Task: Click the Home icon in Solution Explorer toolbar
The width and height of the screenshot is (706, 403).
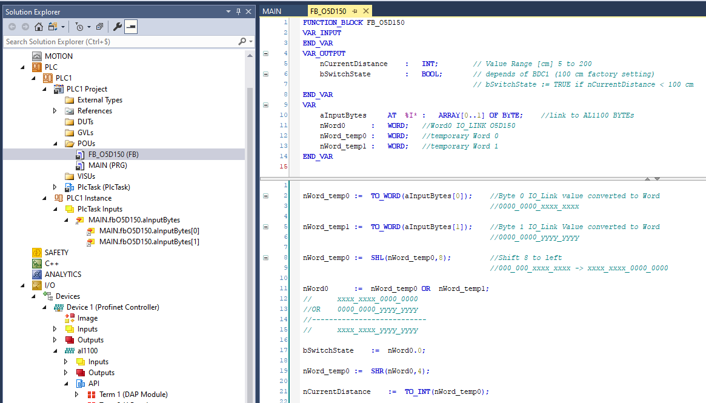Action: (x=39, y=27)
